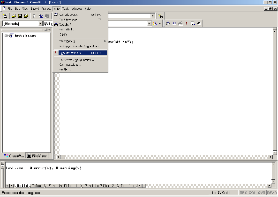Open the Insert menu
Viewport: 278px width, 197px height.
point(35,8)
